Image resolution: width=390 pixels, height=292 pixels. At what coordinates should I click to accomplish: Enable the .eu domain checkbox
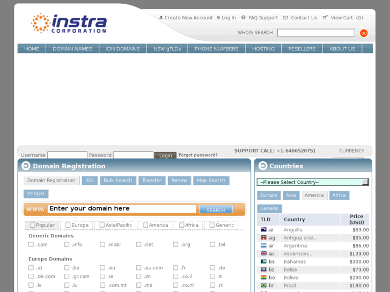[x=102, y=268]
